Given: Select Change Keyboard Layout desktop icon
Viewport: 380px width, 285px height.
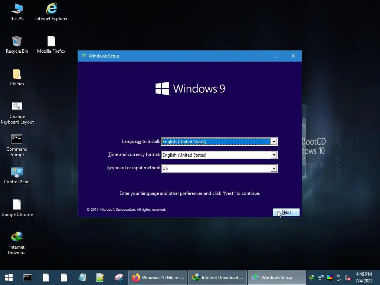Looking at the screenshot, I should point(17,113).
